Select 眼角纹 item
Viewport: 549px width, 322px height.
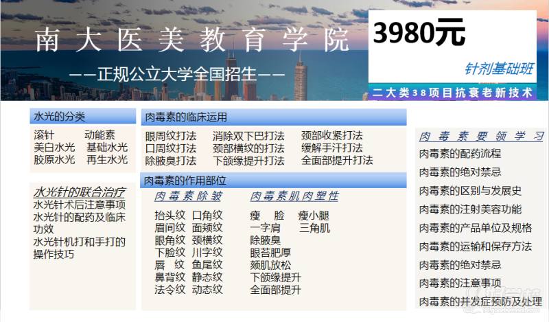point(170,240)
